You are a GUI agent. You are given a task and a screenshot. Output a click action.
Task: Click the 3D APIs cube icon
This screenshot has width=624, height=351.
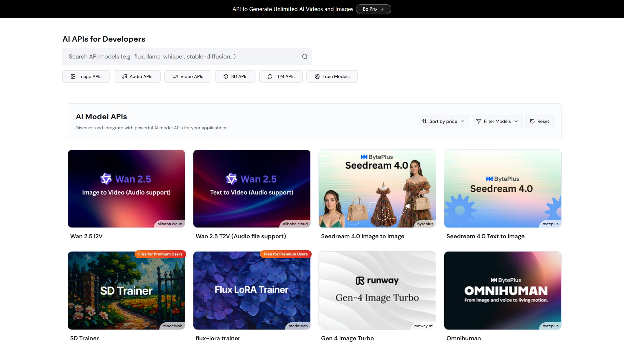click(226, 76)
